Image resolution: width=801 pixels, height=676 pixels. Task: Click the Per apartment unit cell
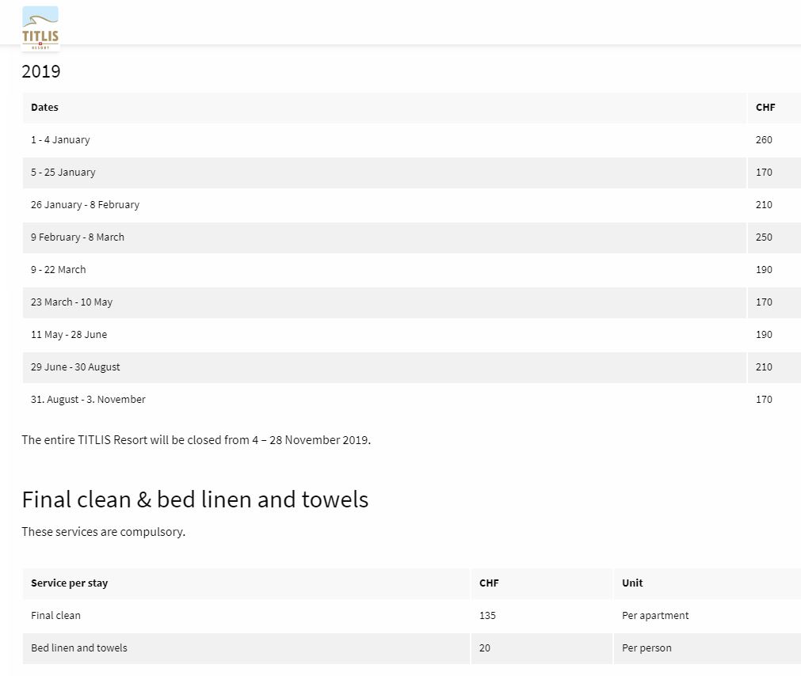point(655,616)
